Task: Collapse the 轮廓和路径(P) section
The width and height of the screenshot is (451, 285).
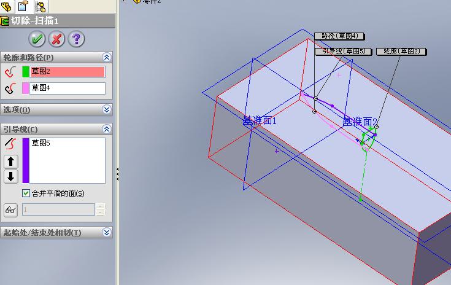Action: pos(107,57)
